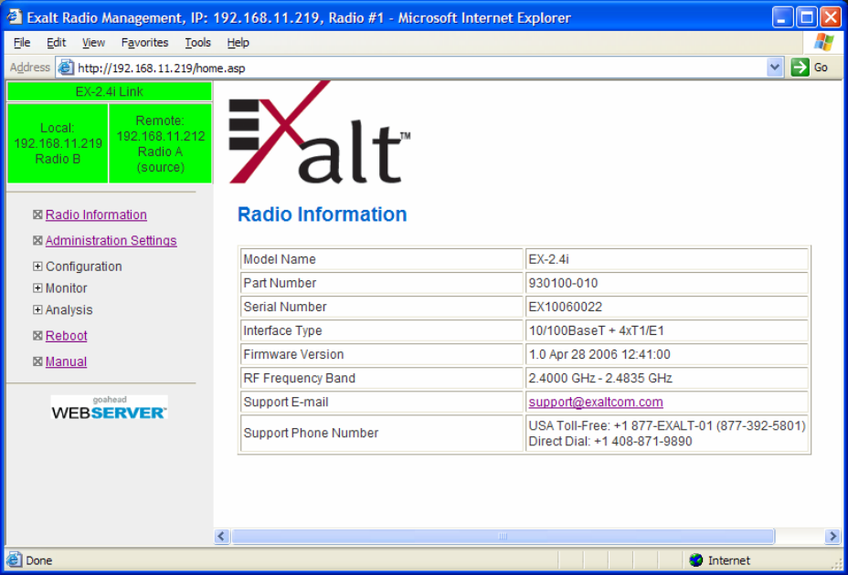Expand the Configuration tree node
848x575 pixels.
point(37,267)
